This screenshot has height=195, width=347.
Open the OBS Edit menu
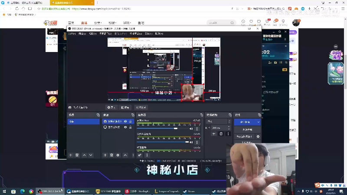point(82,34)
